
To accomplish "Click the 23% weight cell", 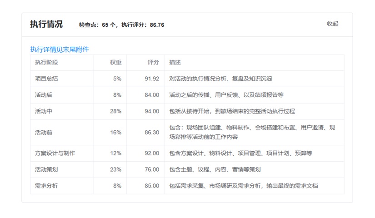I will (116, 169).
